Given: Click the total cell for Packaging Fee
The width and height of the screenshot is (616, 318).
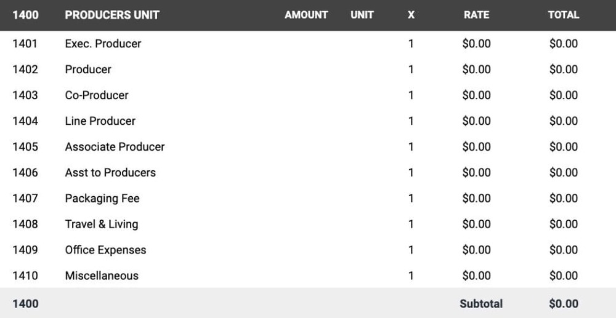Looking at the screenshot, I should pyautogui.click(x=563, y=199).
